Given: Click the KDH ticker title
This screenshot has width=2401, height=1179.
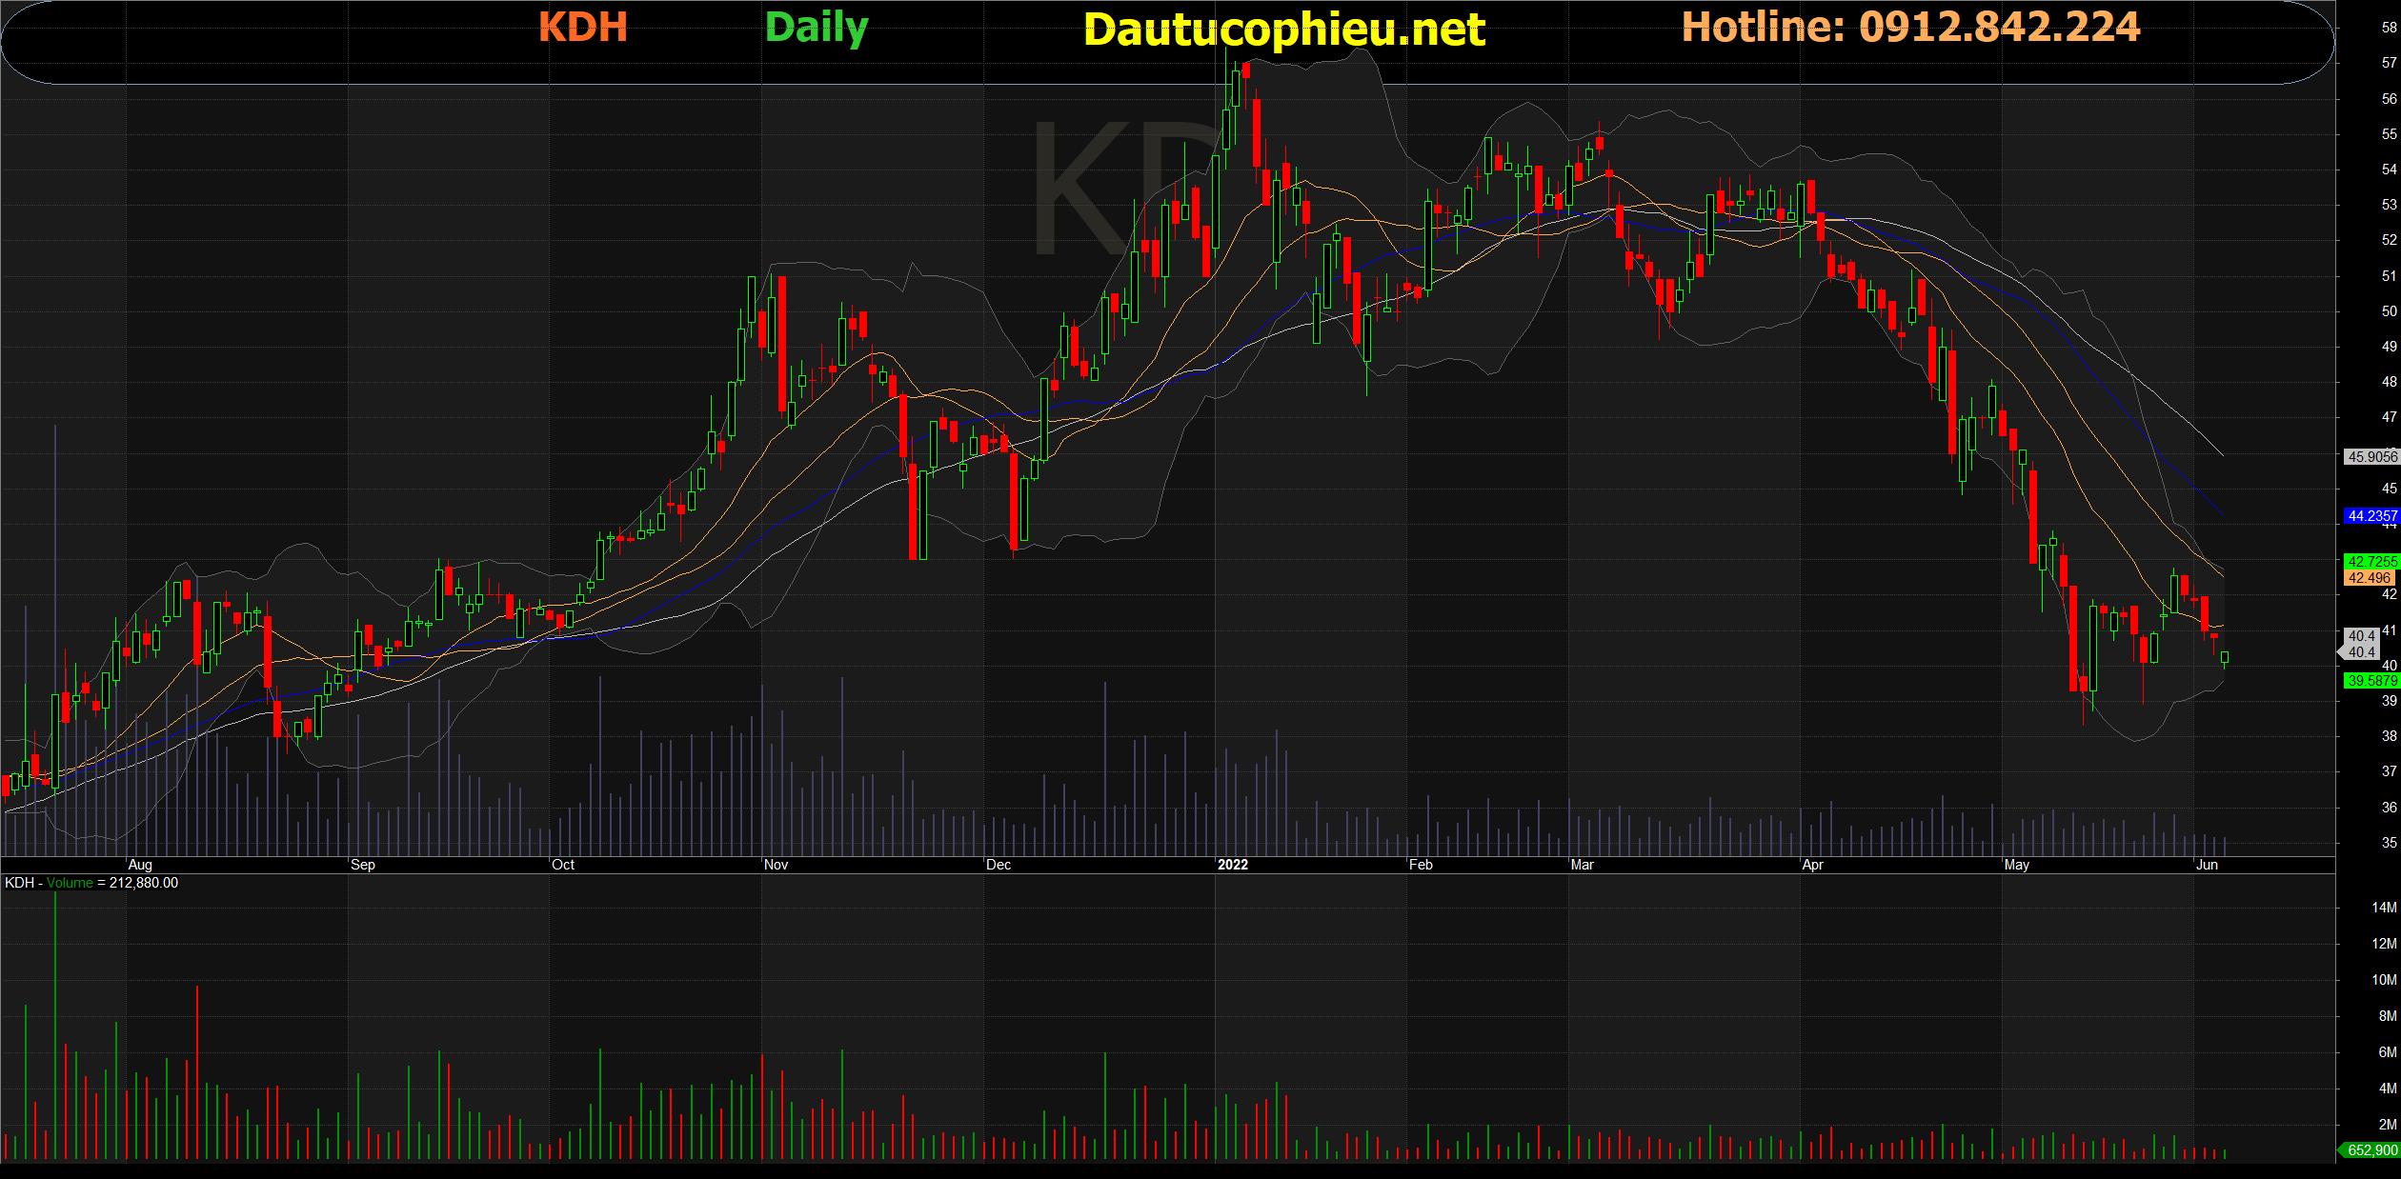Looking at the screenshot, I should pos(582,27).
